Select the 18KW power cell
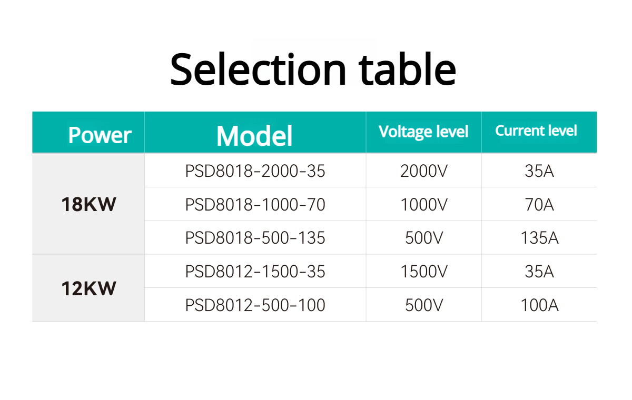This screenshot has height=400, width=632. click(x=88, y=204)
